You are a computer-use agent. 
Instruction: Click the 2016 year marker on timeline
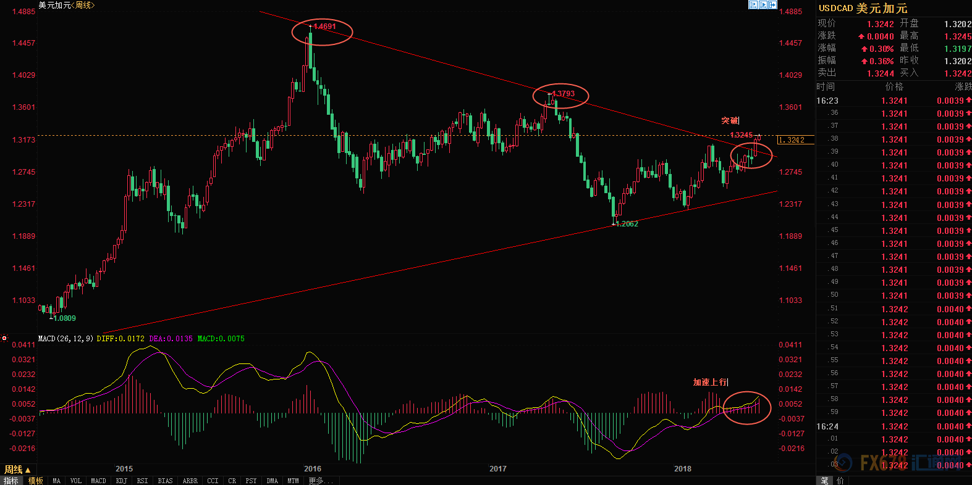tap(313, 469)
